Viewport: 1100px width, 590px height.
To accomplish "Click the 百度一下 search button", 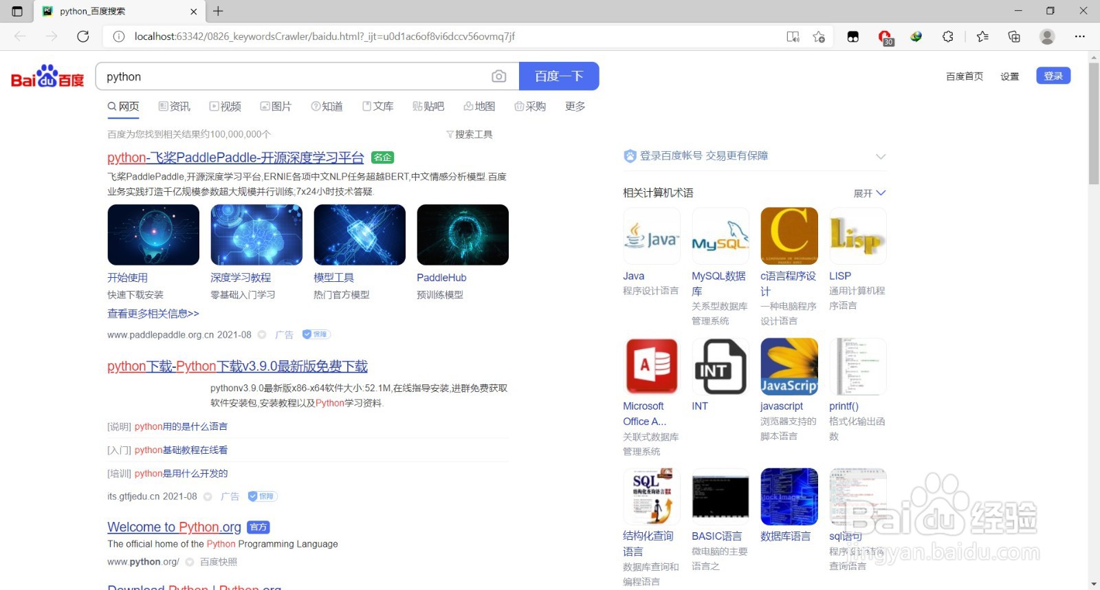I will point(559,76).
